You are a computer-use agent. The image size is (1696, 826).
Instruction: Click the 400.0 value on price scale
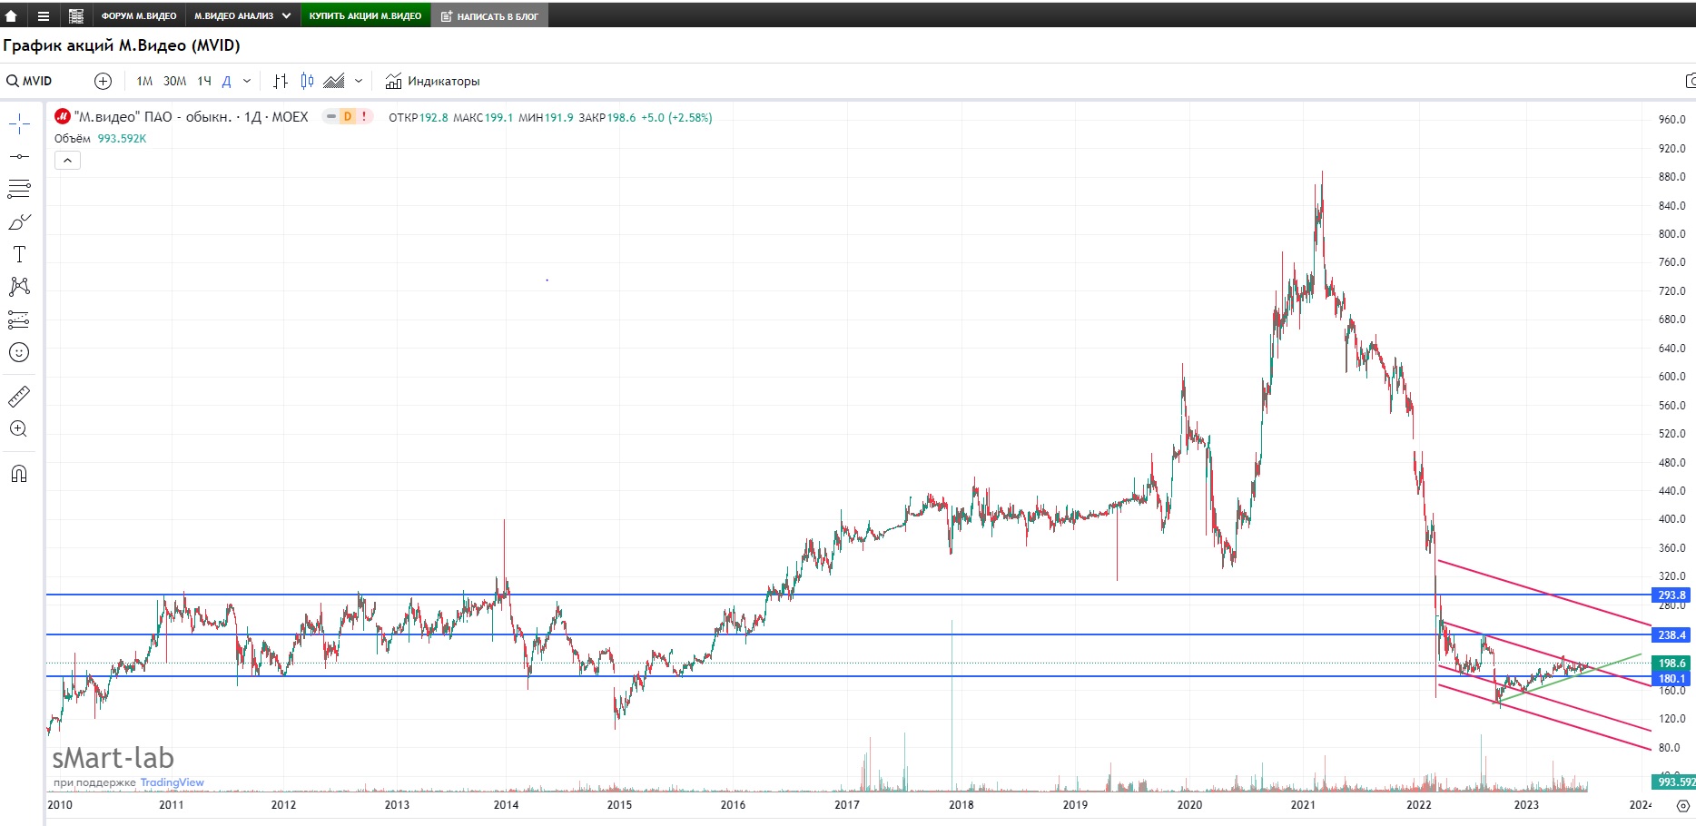point(1671,519)
